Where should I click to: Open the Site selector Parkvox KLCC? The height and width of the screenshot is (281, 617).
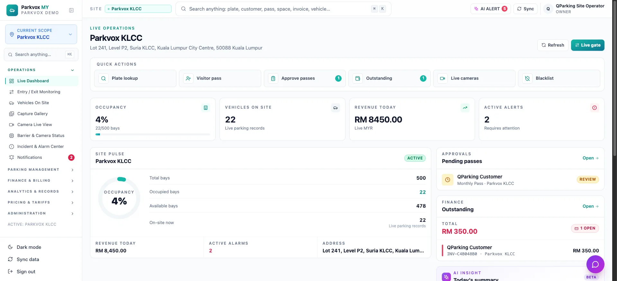coord(138,9)
